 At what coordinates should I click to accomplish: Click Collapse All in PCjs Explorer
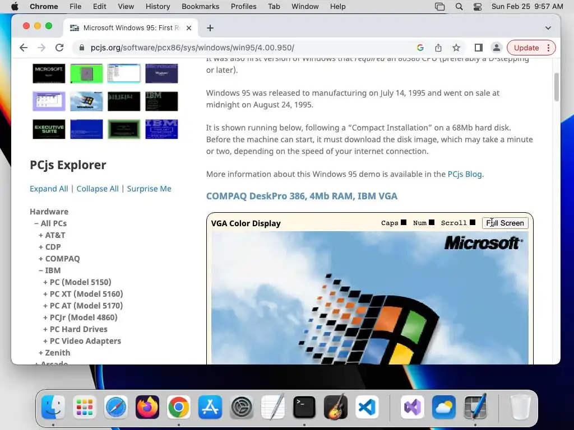coord(98,189)
